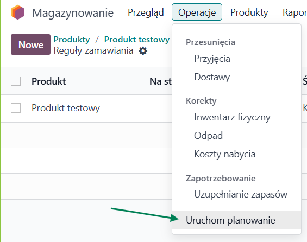Open the Produkt testowy list row
This screenshot has width=307, height=242.
click(x=86, y=109)
